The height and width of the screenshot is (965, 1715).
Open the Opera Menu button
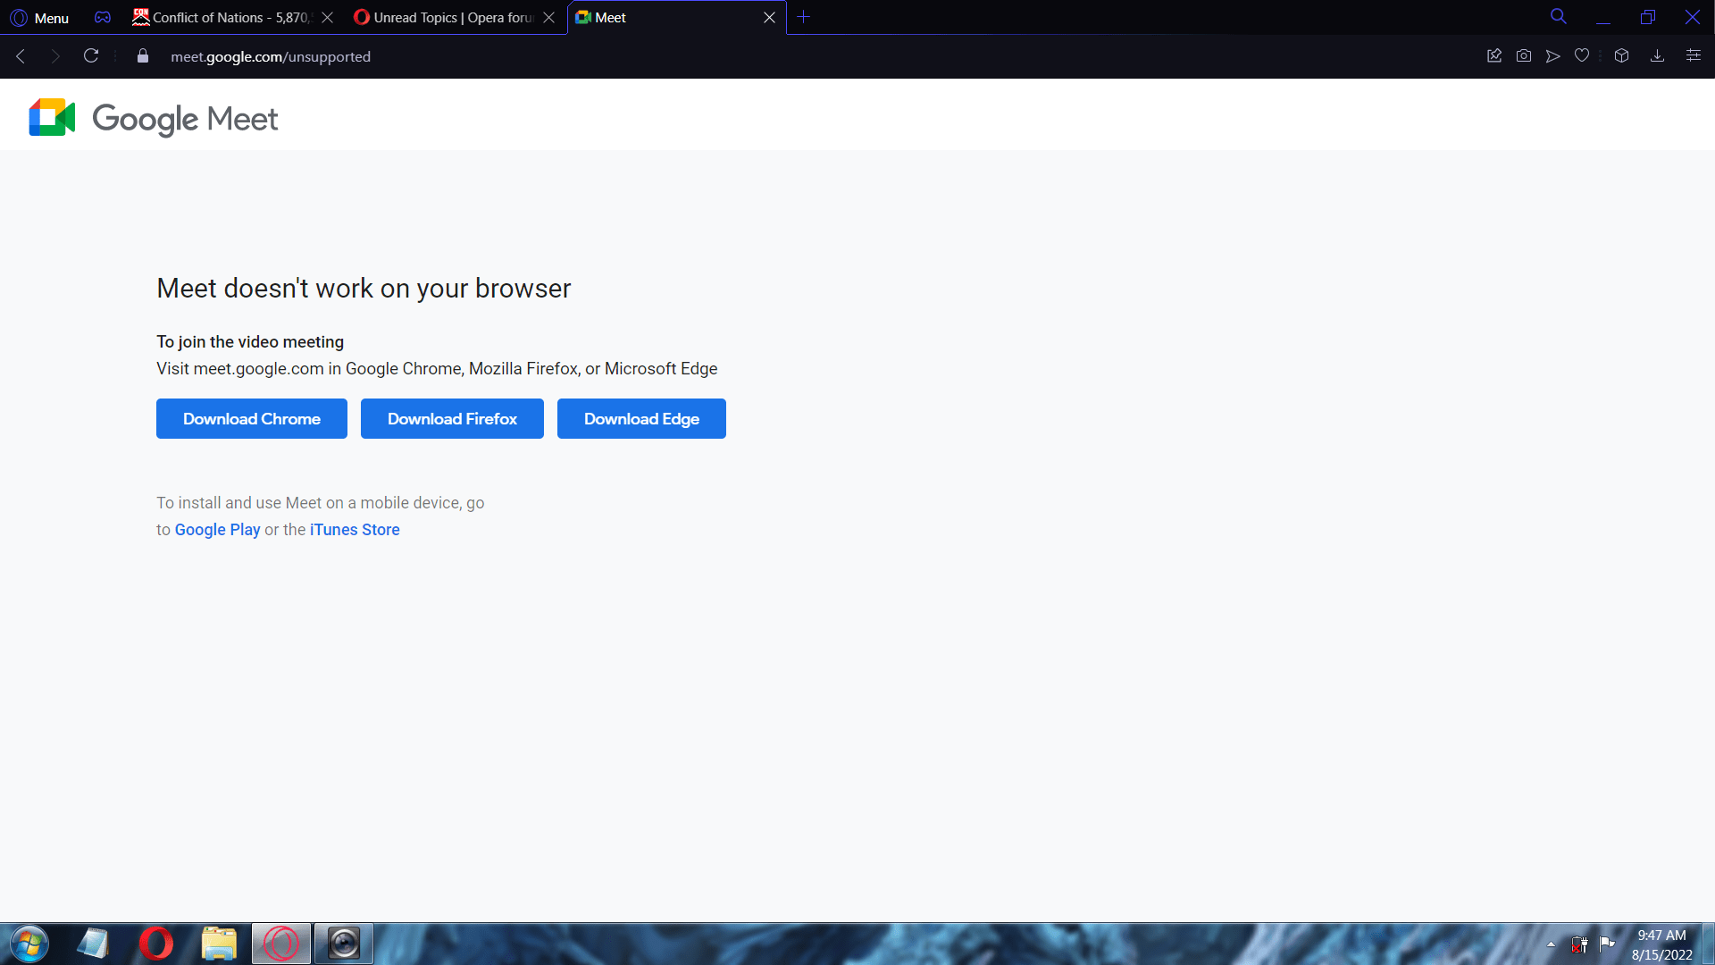(39, 18)
